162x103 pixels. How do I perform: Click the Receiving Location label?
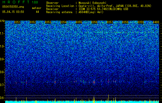[60, 6]
